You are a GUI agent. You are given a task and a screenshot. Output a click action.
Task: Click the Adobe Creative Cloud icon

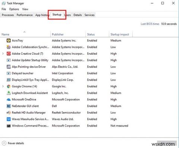point(9,54)
